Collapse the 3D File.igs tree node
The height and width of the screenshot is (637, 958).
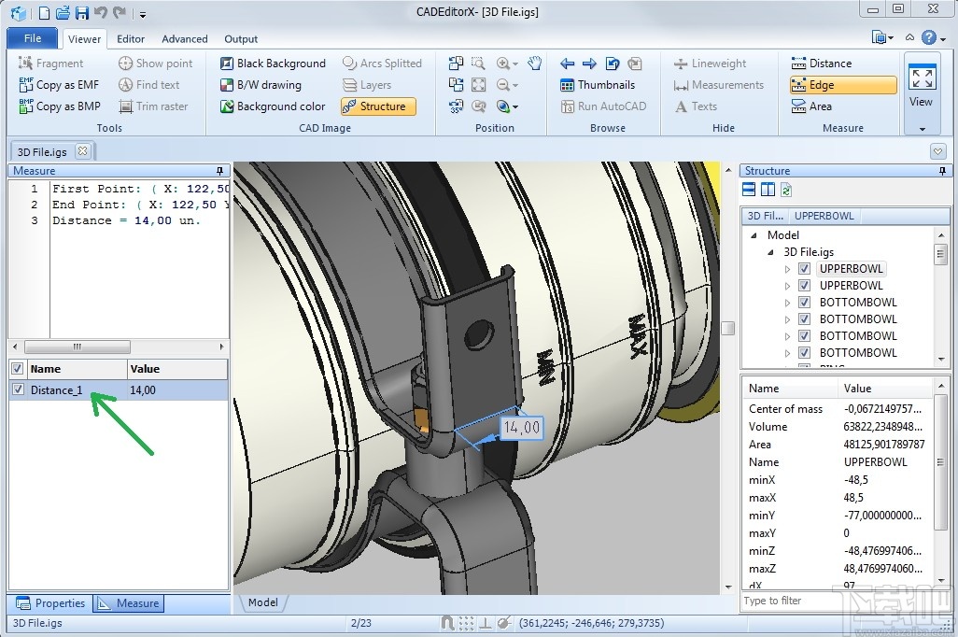click(771, 252)
